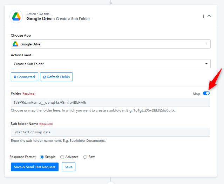Open the three-dot action options menu
The height and width of the screenshot is (184, 224).
click(x=203, y=16)
